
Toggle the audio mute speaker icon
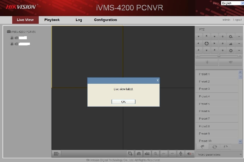click(x=190, y=154)
